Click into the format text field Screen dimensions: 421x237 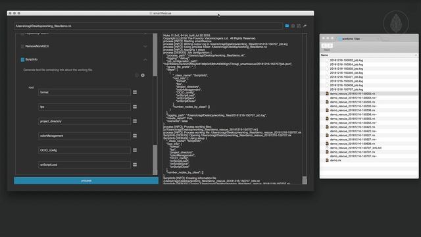coord(84,92)
